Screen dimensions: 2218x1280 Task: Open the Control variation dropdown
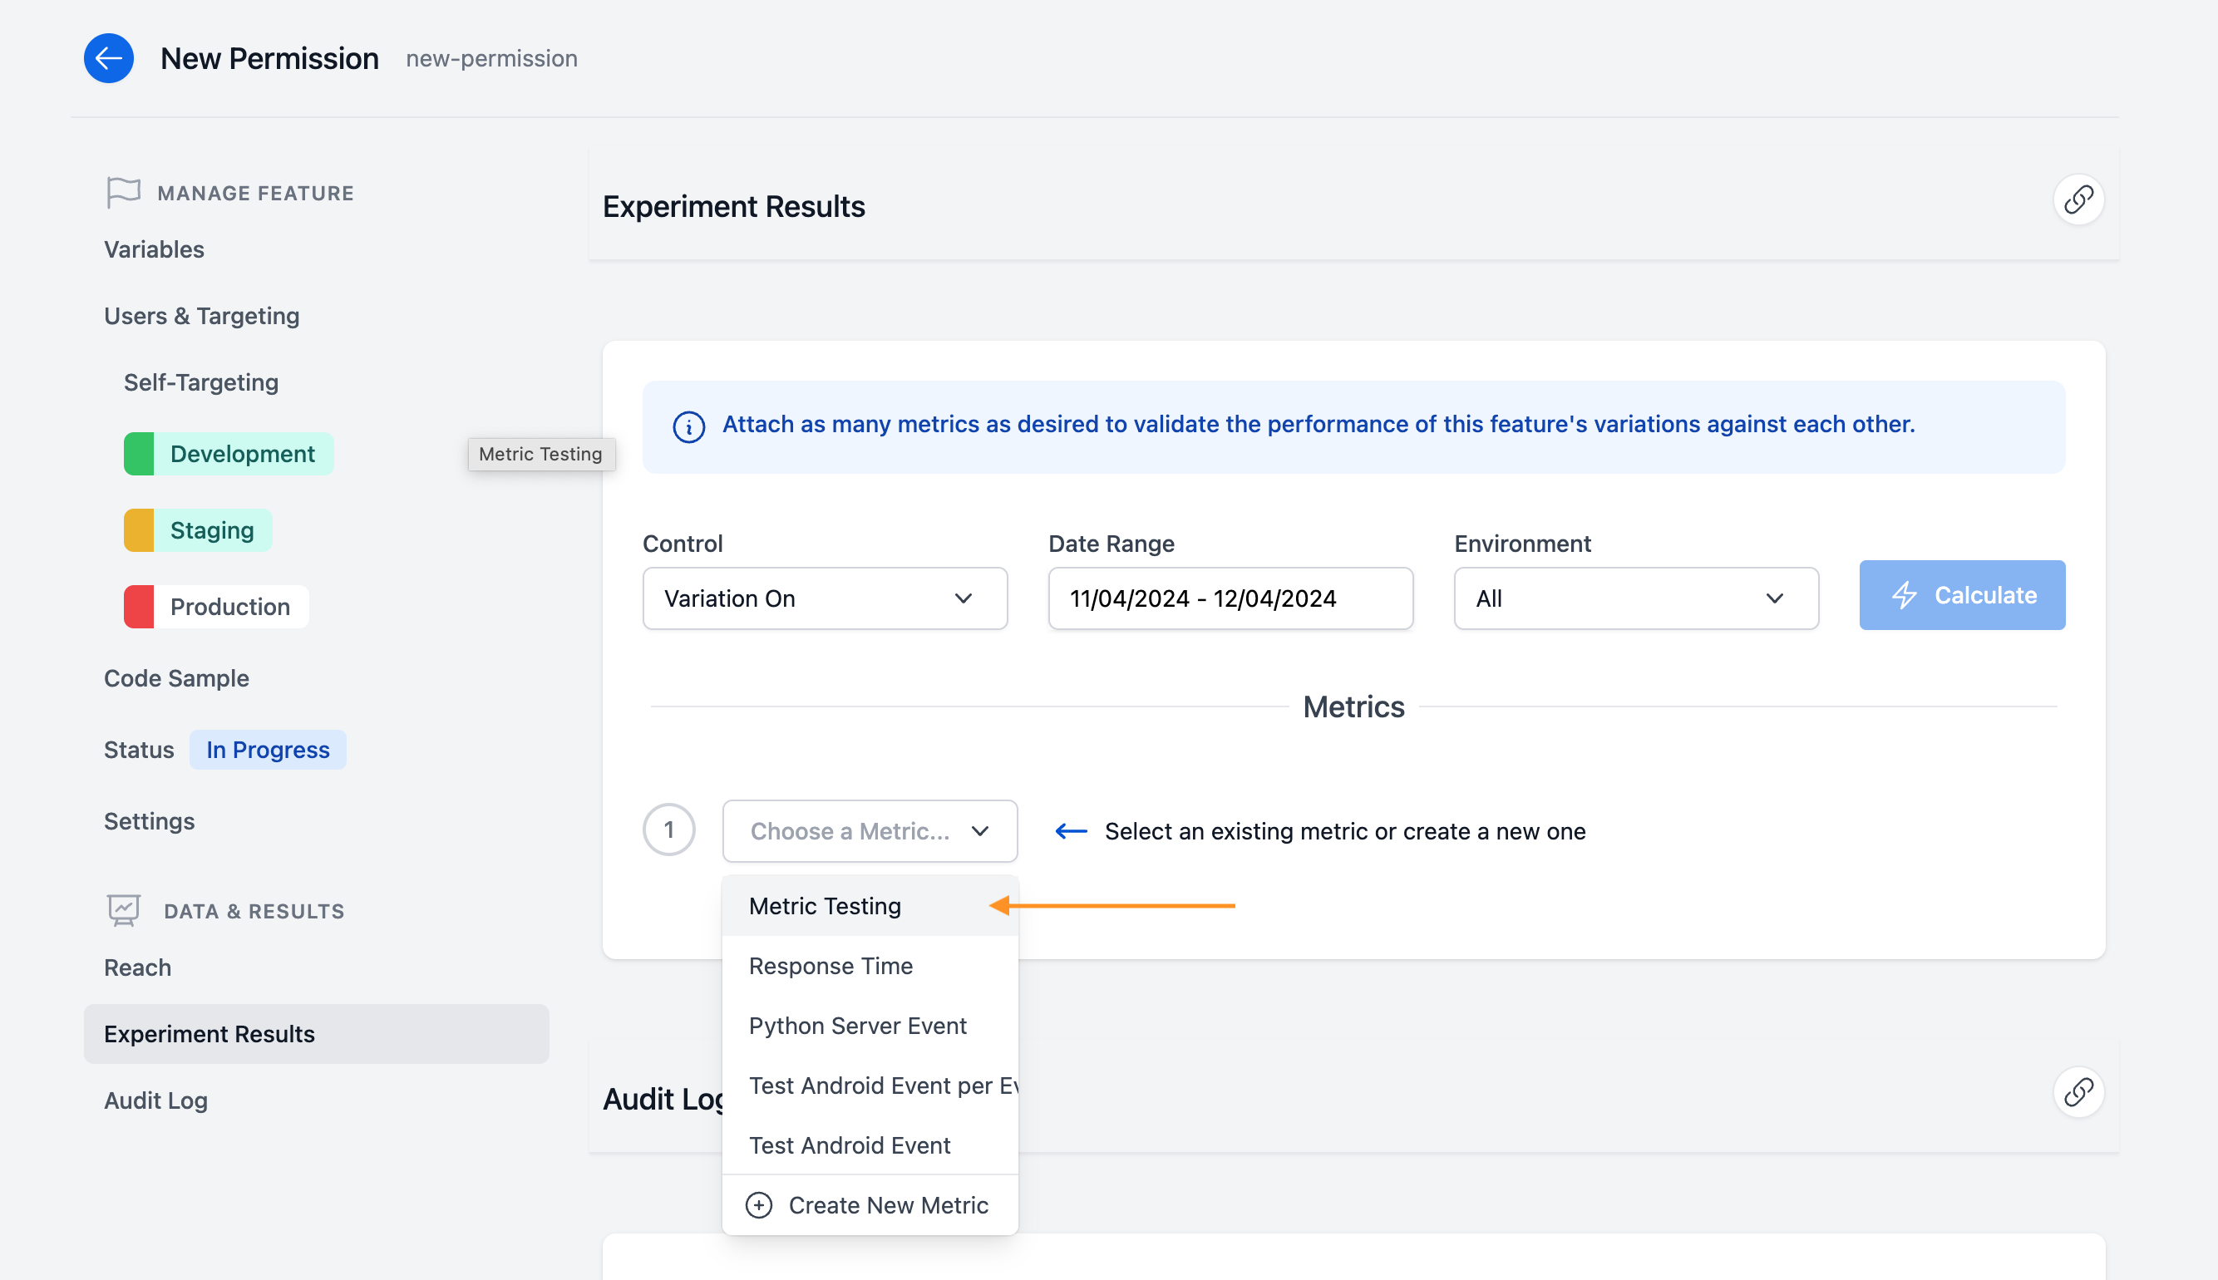(824, 598)
